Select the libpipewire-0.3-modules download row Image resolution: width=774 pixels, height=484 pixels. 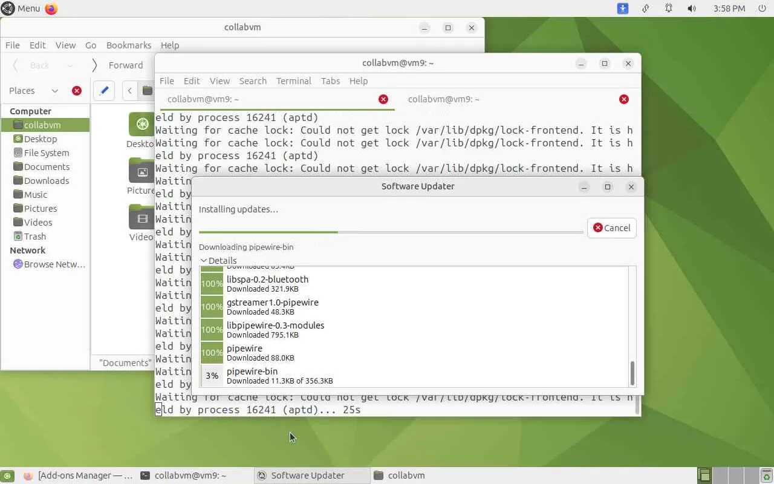tap(415, 330)
